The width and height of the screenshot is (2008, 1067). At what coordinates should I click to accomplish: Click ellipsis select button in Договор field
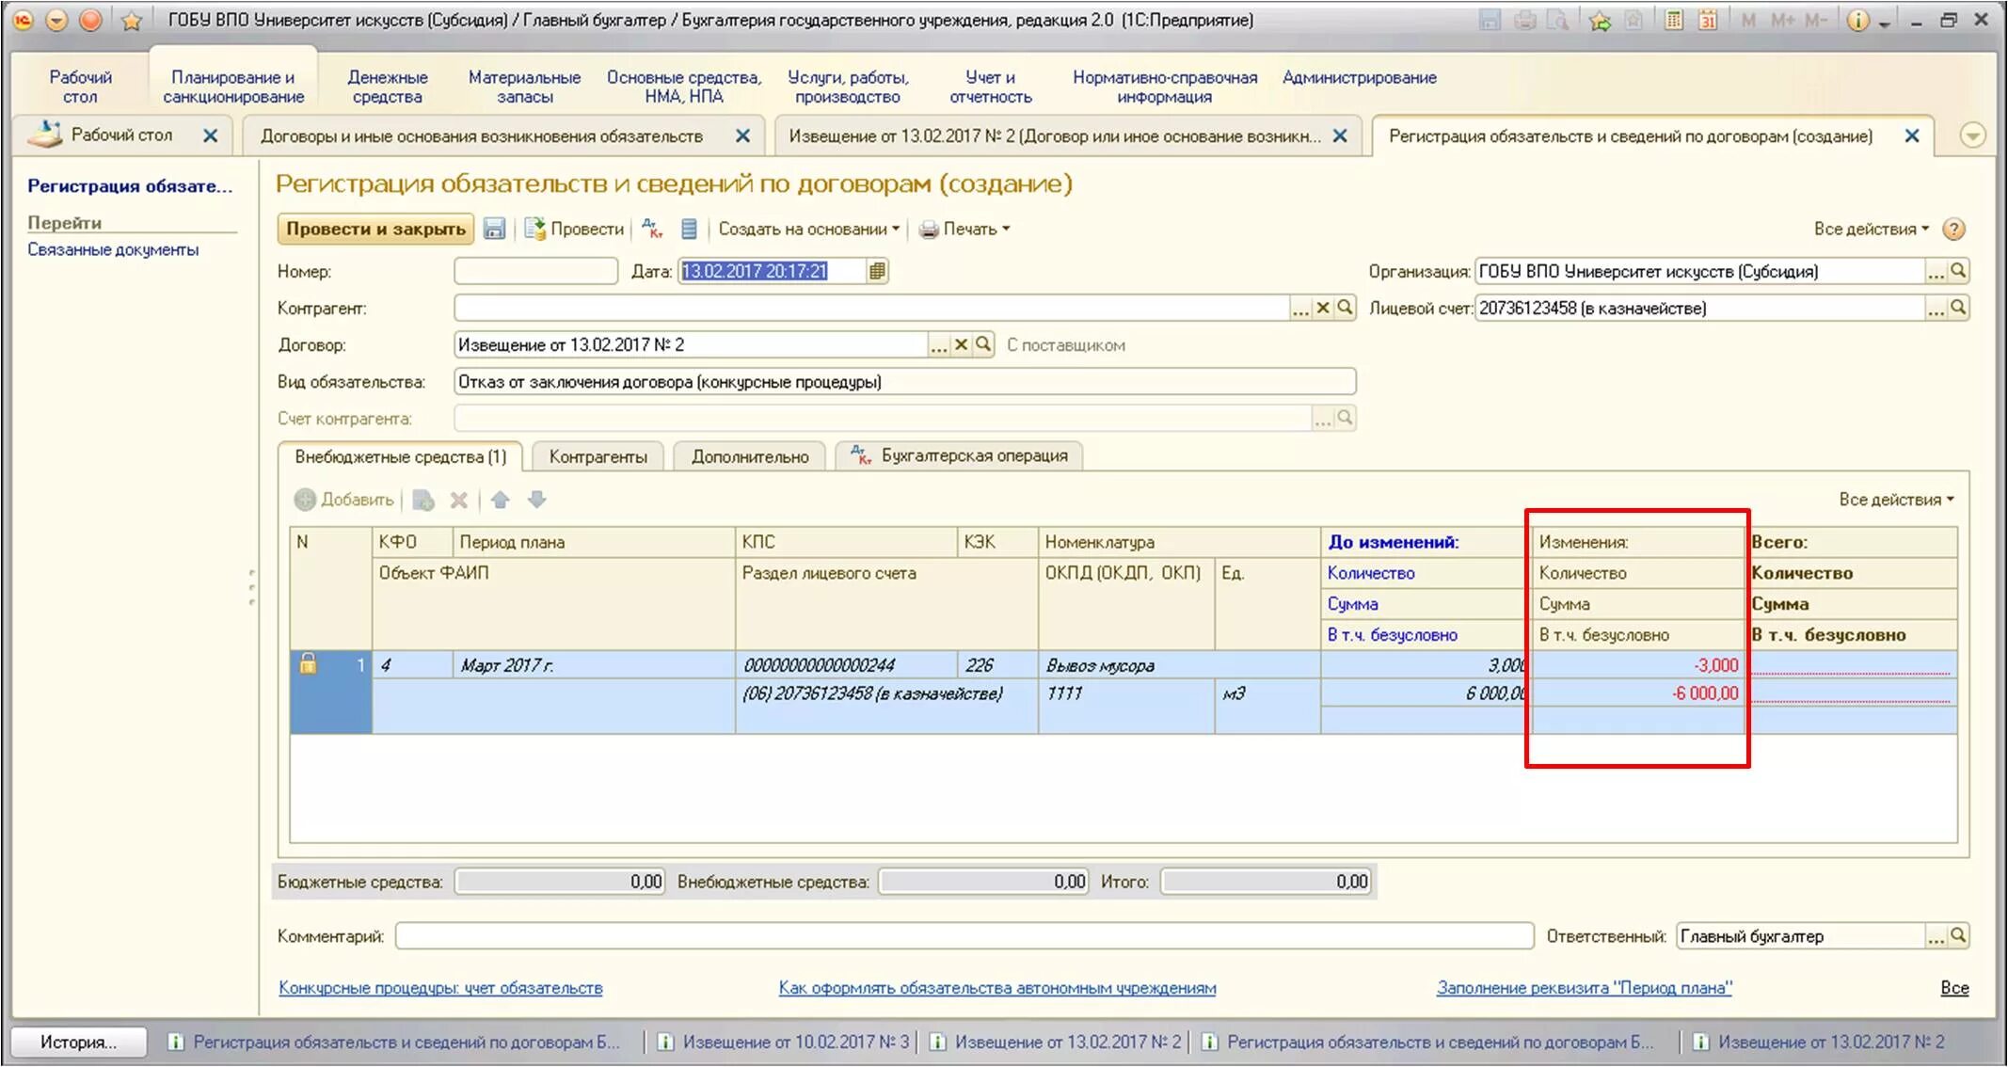pyautogui.click(x=938, y=344)
